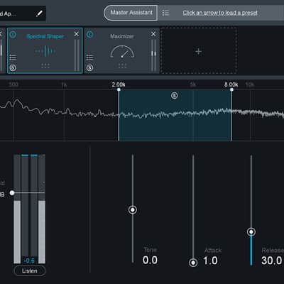Screen dimensions: 284x284
Task: Open Spectral Shaper module presets list
Action: tap(13, 58)
